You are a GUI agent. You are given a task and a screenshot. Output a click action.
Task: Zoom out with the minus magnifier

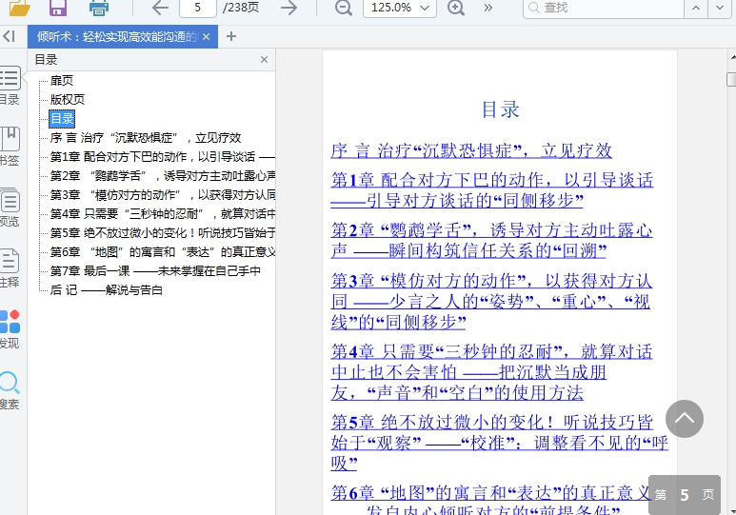point(343,8)
